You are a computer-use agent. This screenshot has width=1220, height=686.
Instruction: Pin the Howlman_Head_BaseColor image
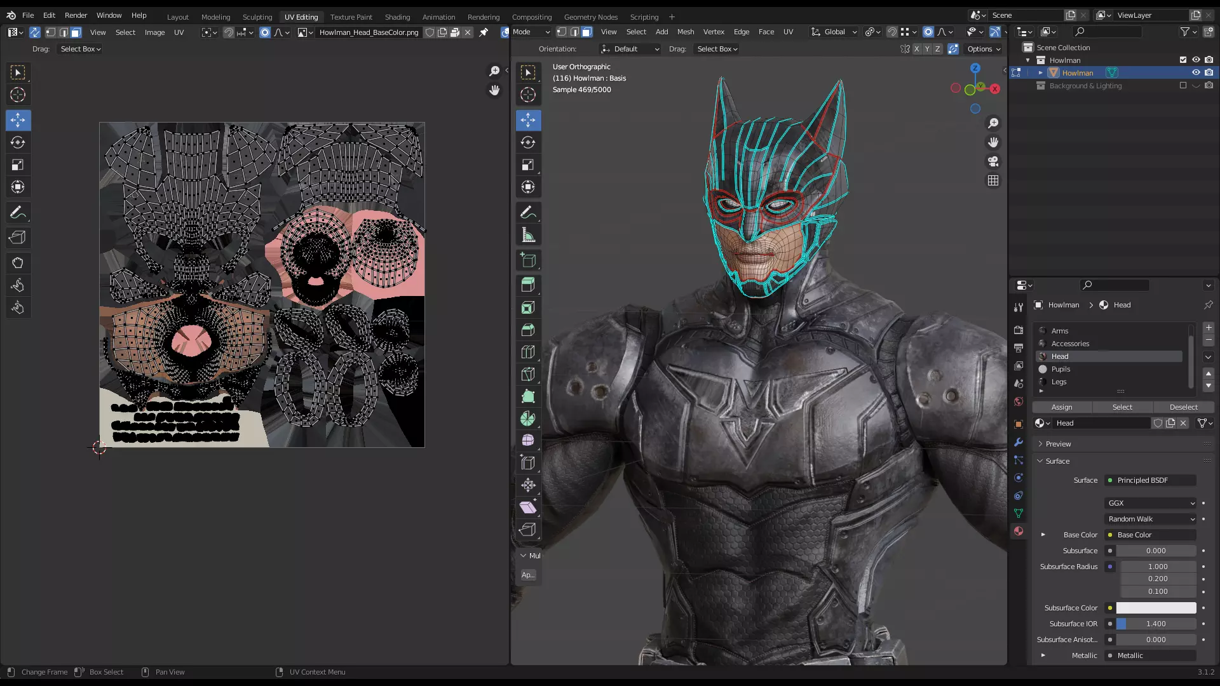(x=484, y=32)
